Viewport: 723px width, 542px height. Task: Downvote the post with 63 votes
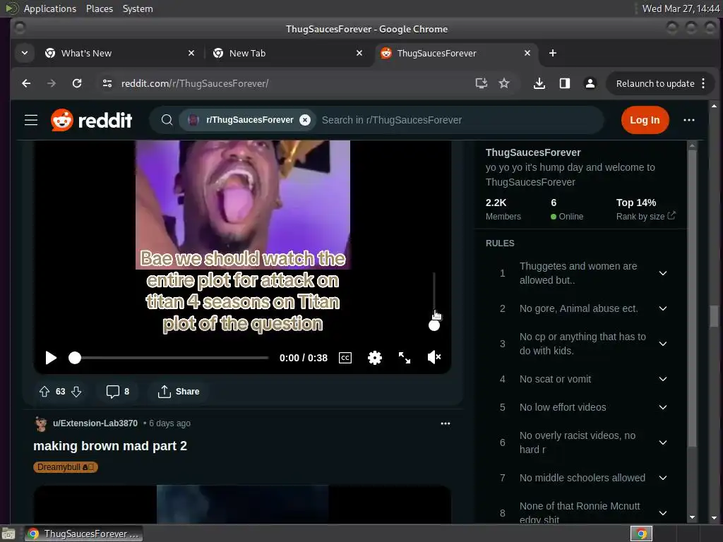coord(76,391)
